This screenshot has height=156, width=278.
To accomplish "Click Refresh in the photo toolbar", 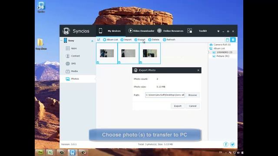I will [169, 39].
